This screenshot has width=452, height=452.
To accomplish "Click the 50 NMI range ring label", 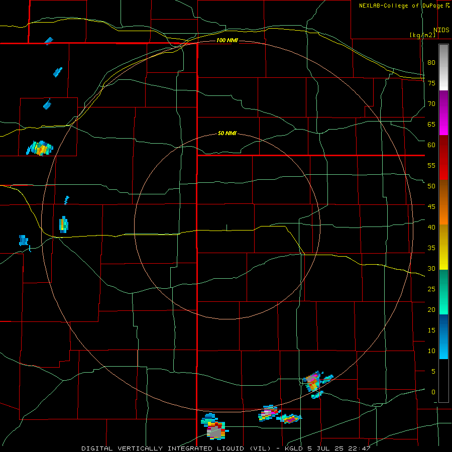I will [227, 133].
